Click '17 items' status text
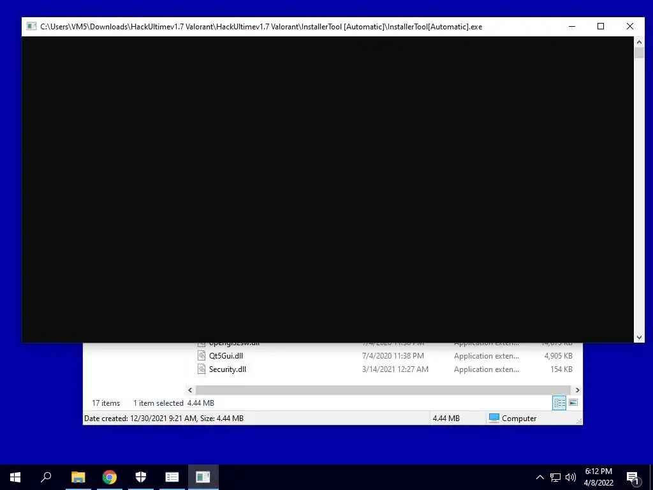 click(x=106, y=403)
